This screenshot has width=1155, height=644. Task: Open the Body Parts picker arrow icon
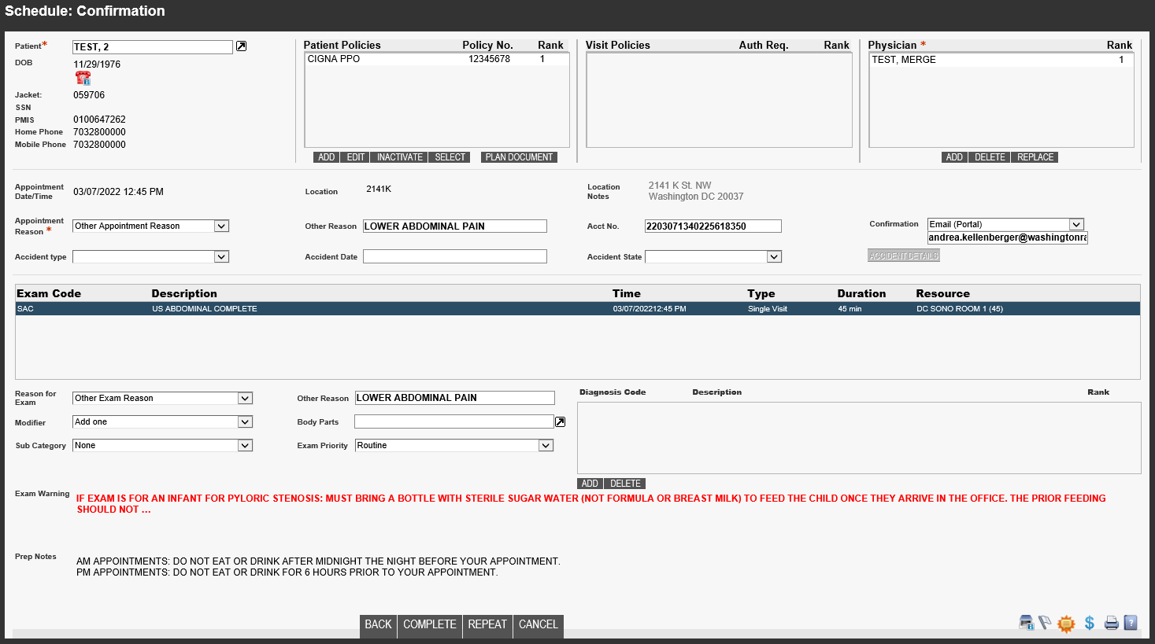[560, 422]
